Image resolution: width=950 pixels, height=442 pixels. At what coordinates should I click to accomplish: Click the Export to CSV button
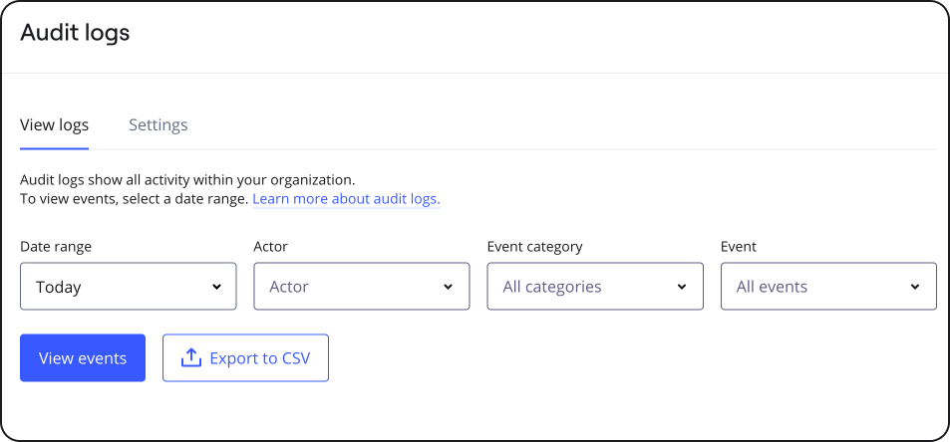click(x=245, y=358)
